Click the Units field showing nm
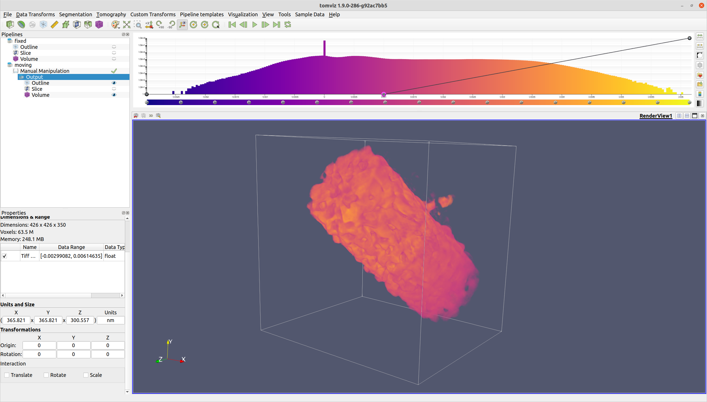707x402 pixels. (111, 320)
